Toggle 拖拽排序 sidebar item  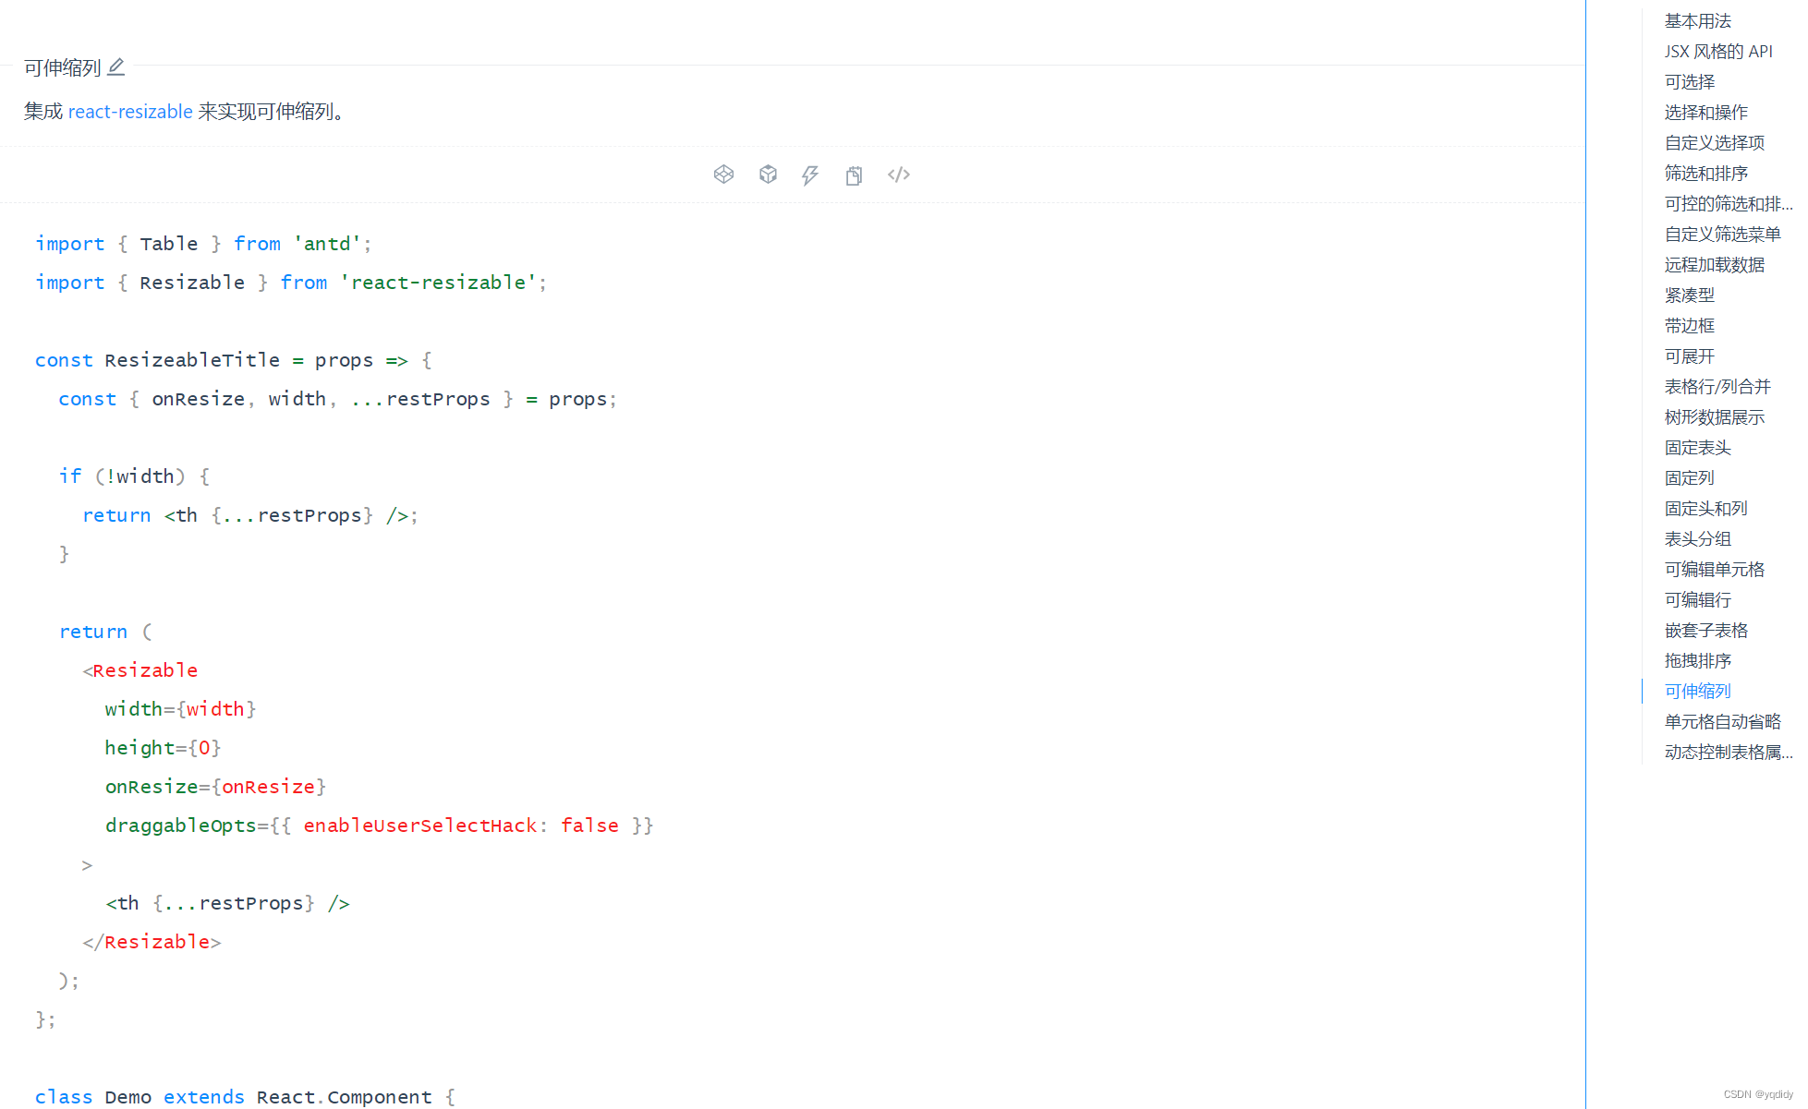pos(1698,658)
